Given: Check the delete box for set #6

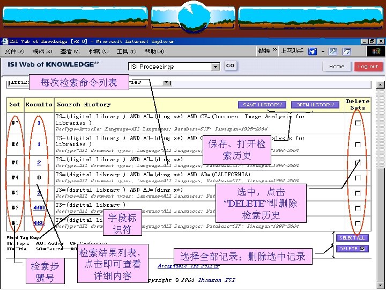Looking at the screenshot, I should tap(358, 144).
